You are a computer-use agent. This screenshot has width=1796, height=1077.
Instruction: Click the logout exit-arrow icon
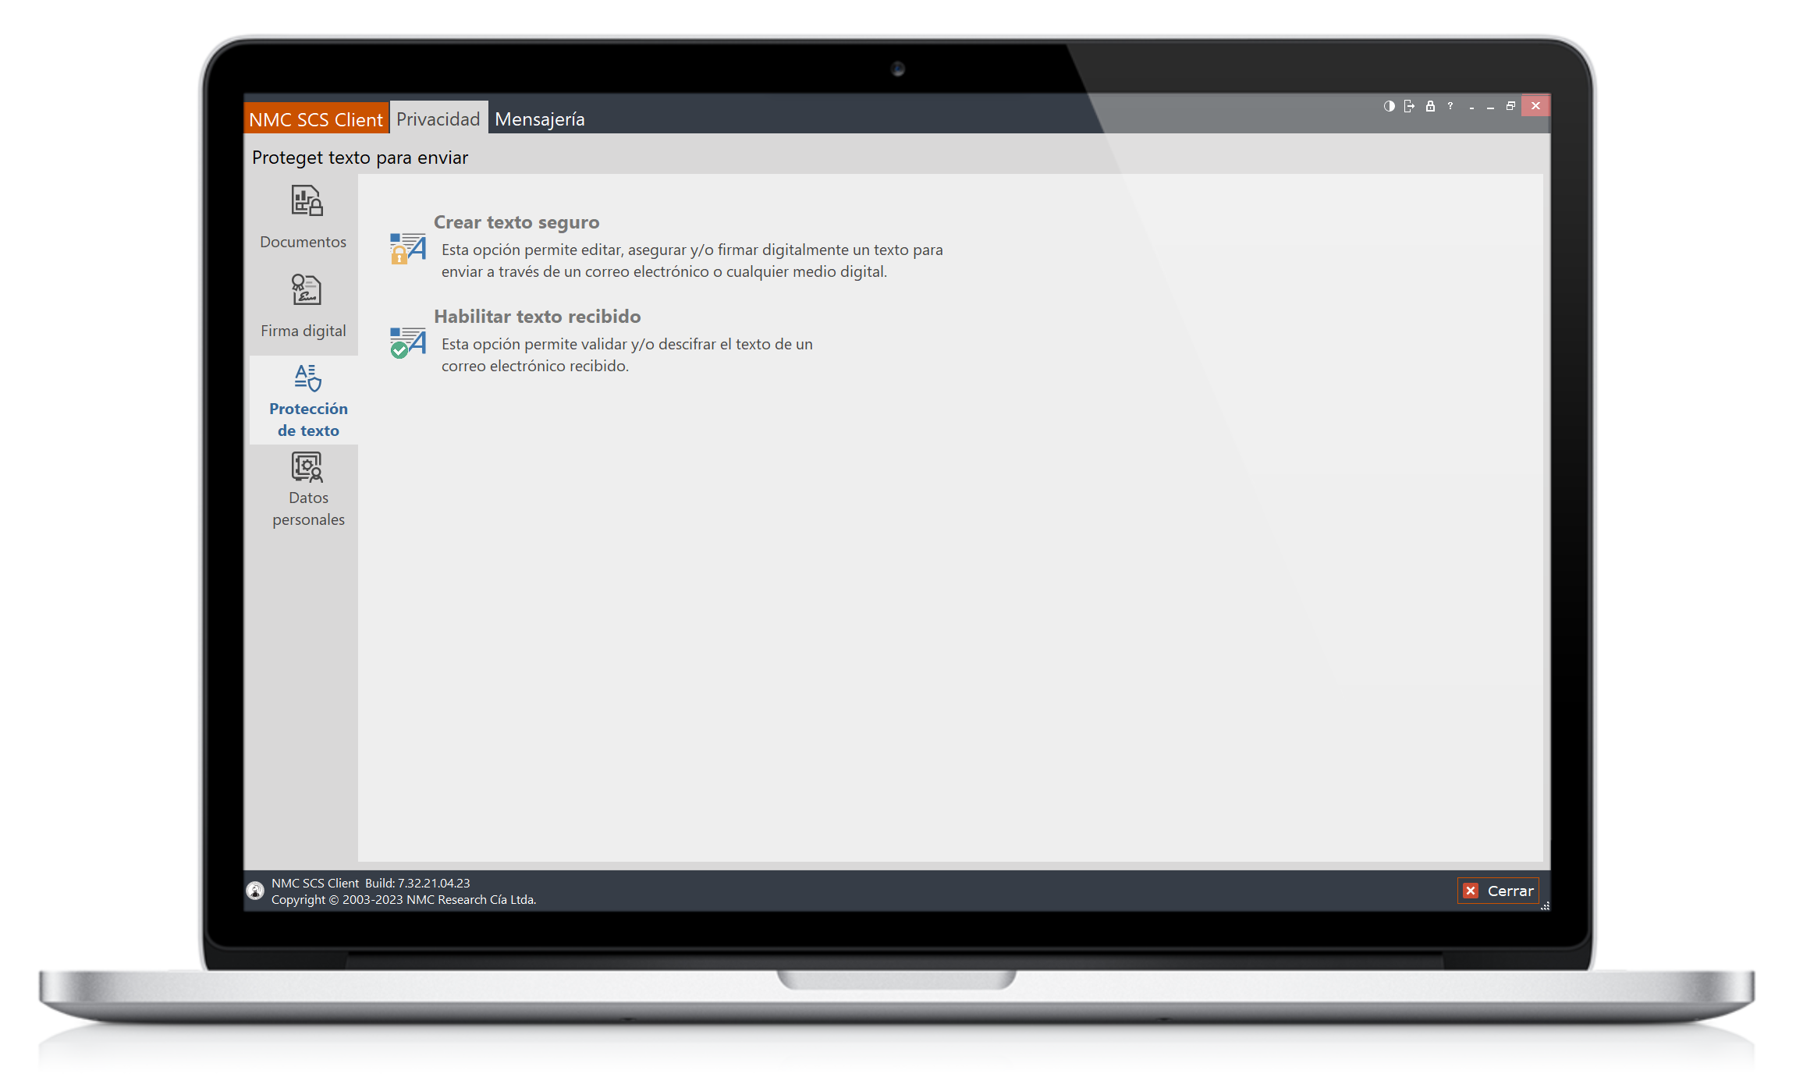click(x=1409, y=106)
